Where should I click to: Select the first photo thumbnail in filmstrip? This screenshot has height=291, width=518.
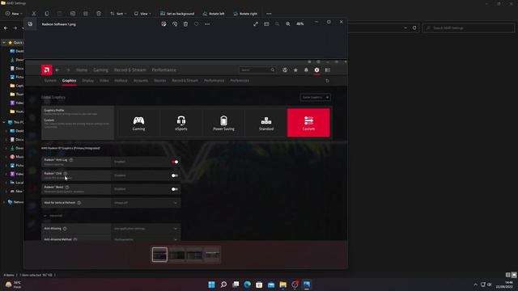coord(159,255)
